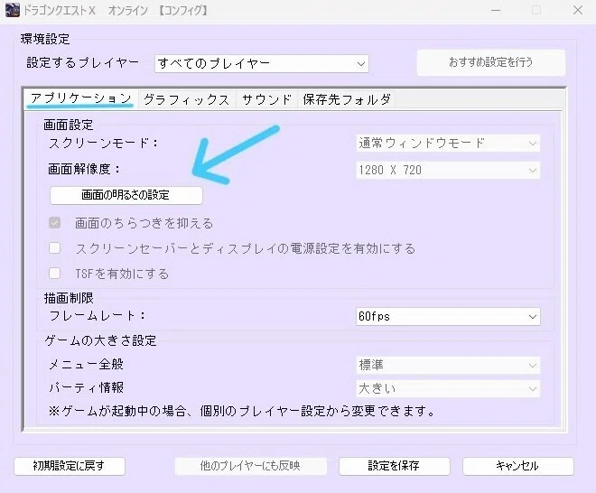Switch to the アプリケーション tab
The image size is (596, 493).
(x=81, y=98)
